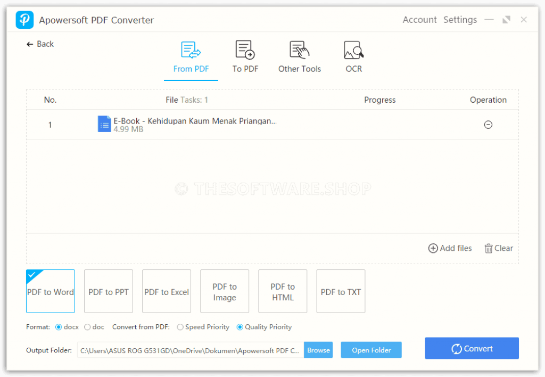Viewport: 545px width, 377px height.
Task: Select the E-Book Kehidupan Kaum Menak file name
Action: coord(195,121)
